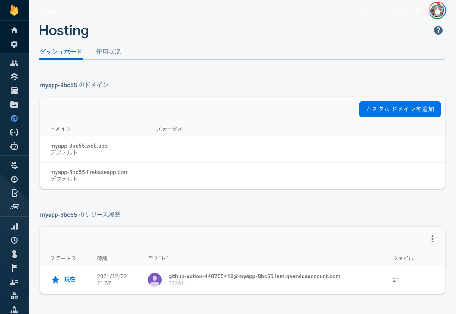Click 時刻 column header

tap(102, 258)
